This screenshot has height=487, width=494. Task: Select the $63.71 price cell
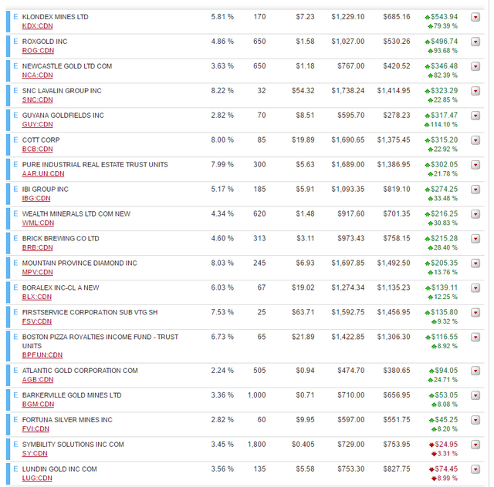(303, 312)
